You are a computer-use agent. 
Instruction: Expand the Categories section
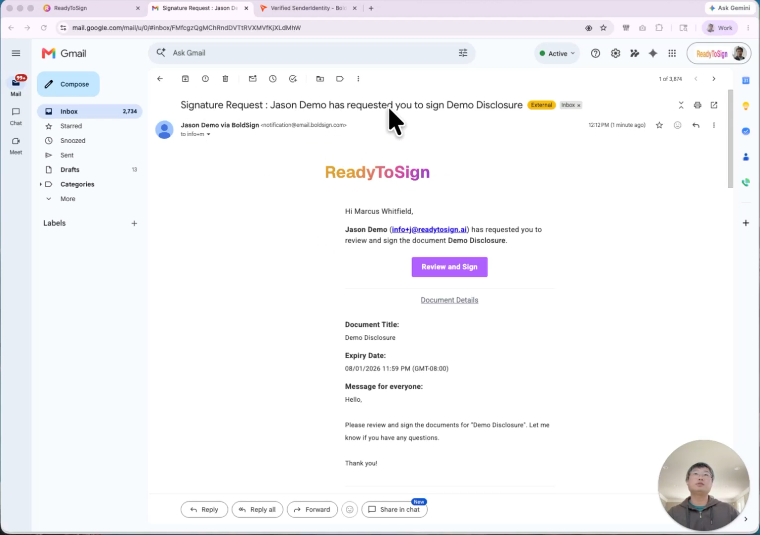(40, 184)
